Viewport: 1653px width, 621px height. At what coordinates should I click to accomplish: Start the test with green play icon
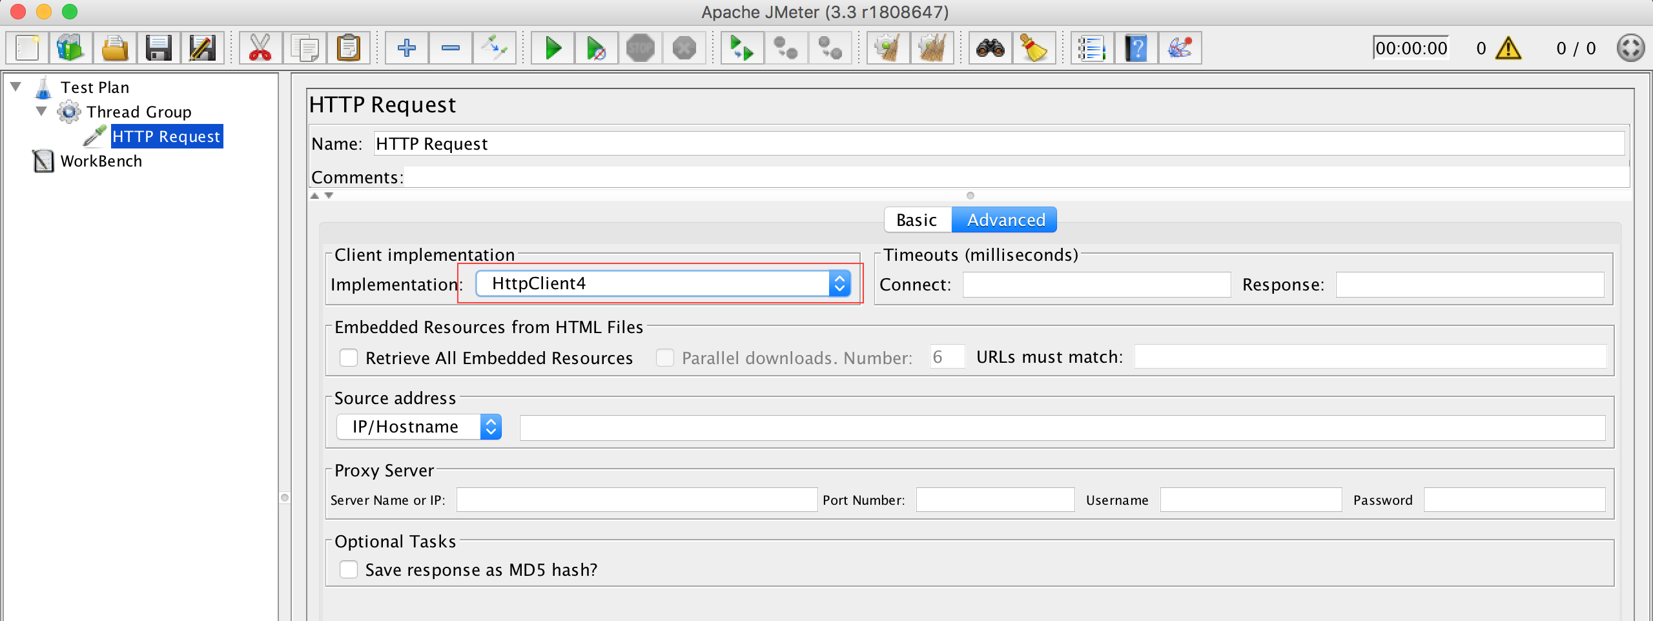click(552, 48)
